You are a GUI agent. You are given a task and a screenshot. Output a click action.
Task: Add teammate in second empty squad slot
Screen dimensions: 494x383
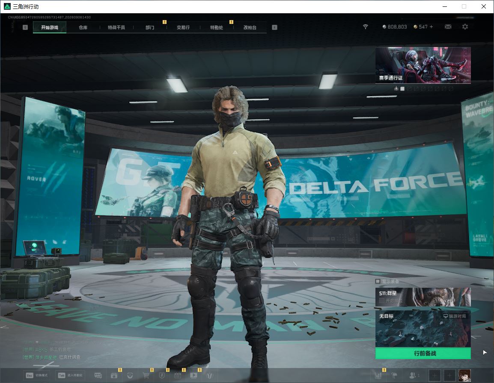[449, 375]
